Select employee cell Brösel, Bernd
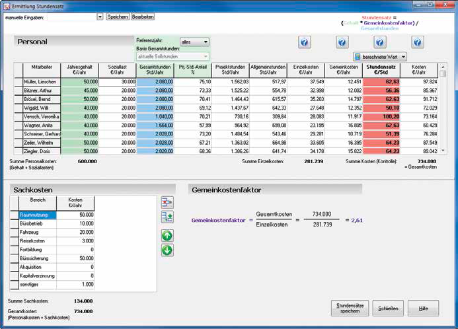 click(42, 99)
